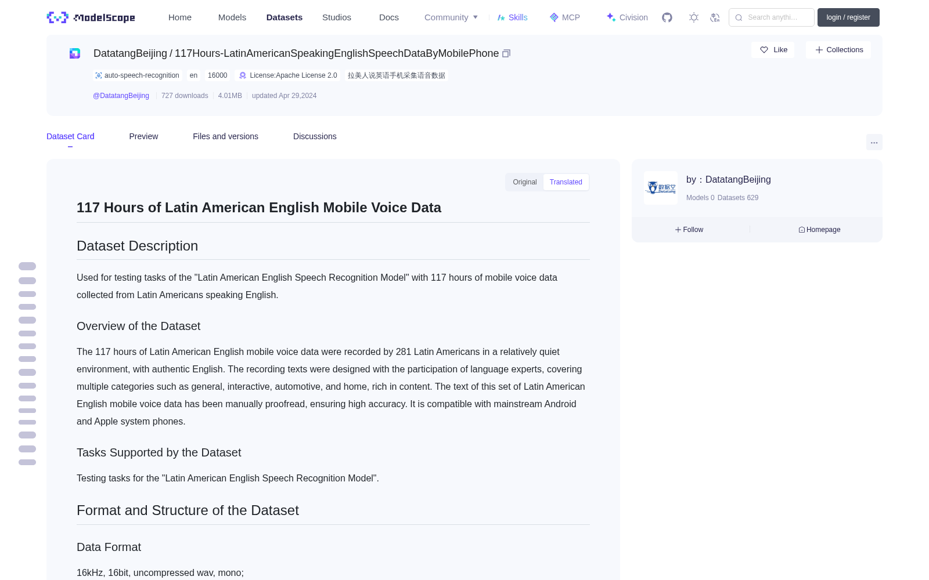This screenshot has width=929, height=580.
Task: Copy the dataset name with the copy icon
Action: pyautogui.click(x=506, y=53)
